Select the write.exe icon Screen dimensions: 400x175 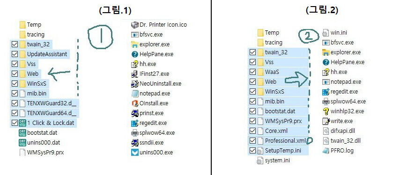coord(326,121)
